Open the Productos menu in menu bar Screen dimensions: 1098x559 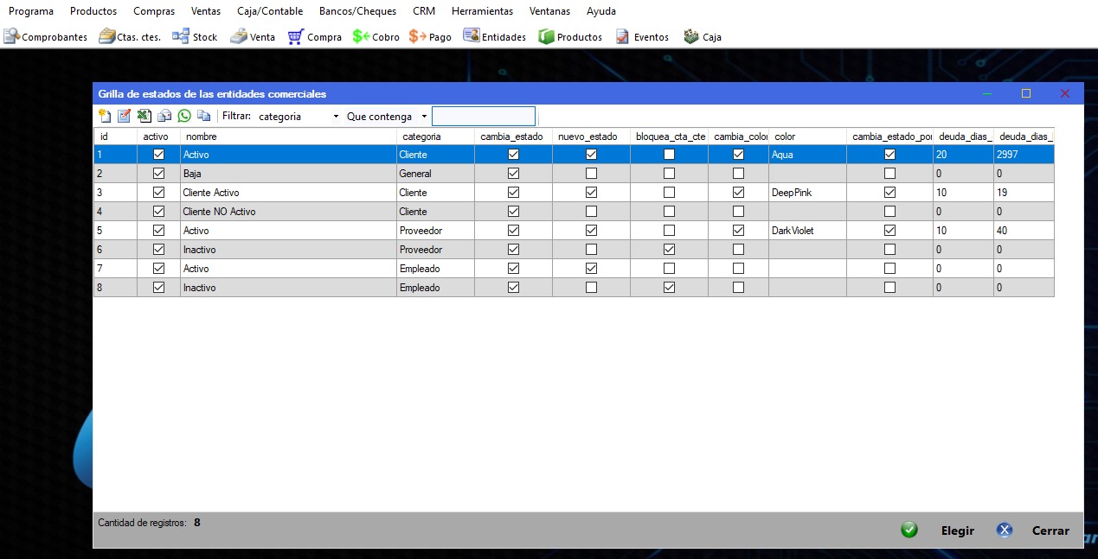pos(93,11)
